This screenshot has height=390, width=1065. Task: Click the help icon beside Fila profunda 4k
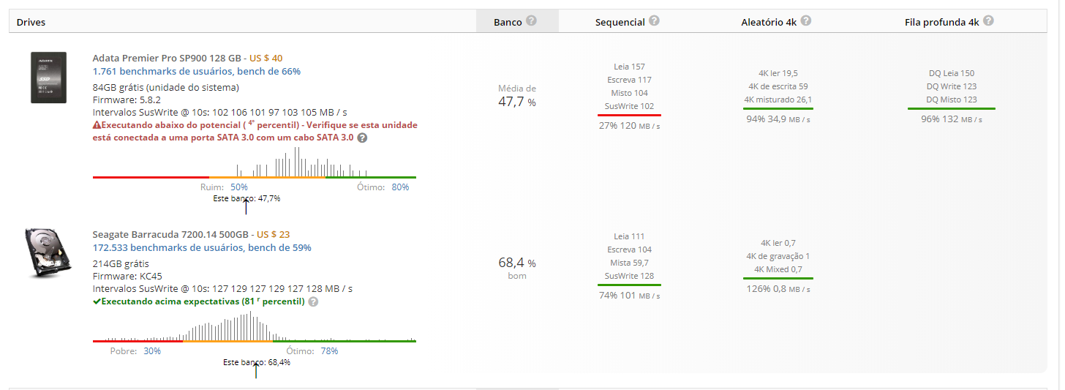[988, 21]
